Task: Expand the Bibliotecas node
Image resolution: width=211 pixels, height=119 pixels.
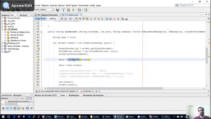Action: (x=5, y=38)
